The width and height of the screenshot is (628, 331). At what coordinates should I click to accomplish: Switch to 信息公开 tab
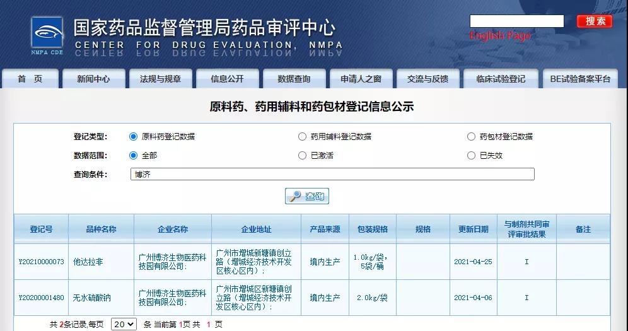(x=227, y=79)
